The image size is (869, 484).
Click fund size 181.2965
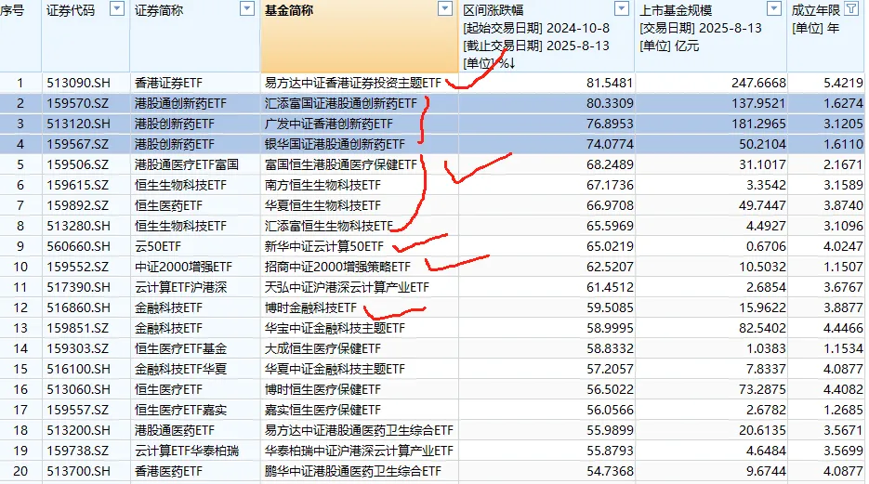tap(758, 124)
